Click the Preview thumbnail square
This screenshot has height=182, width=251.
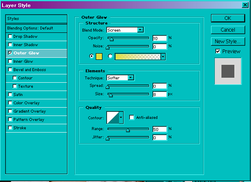click(227, 71)
